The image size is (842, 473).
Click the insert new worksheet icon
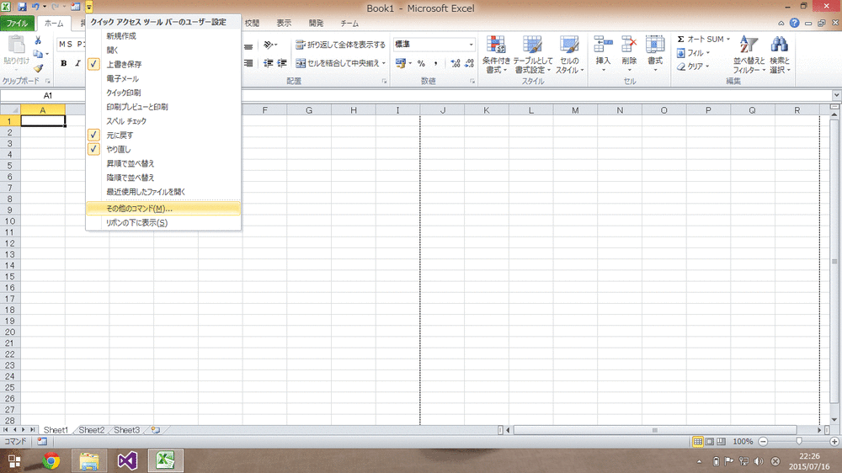pyautogui.click(x=156, y=430)
